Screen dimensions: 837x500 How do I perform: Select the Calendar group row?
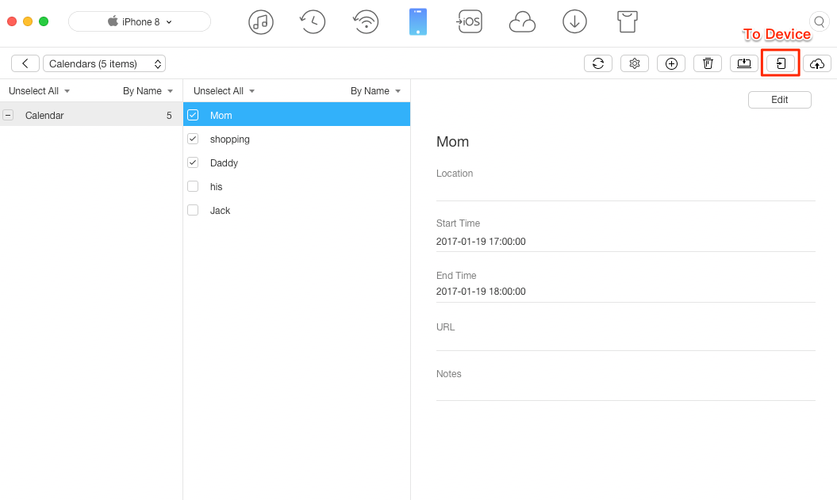[x=91, y=115]
